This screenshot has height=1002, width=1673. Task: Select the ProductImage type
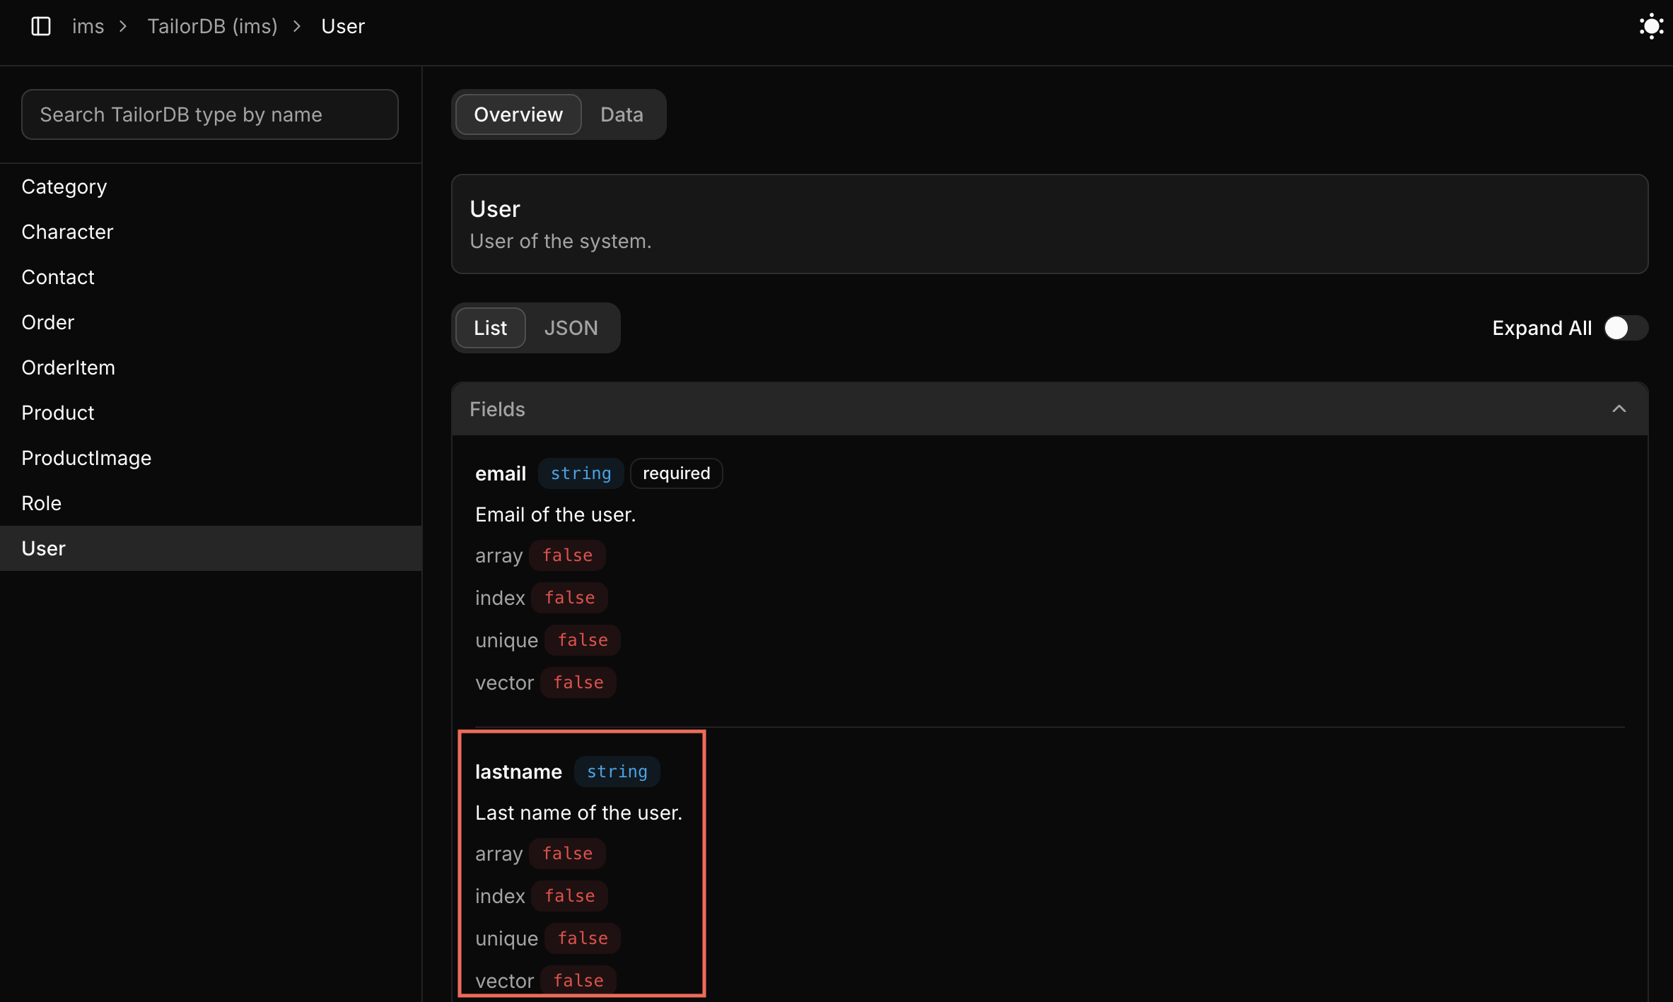click(86, 458)
